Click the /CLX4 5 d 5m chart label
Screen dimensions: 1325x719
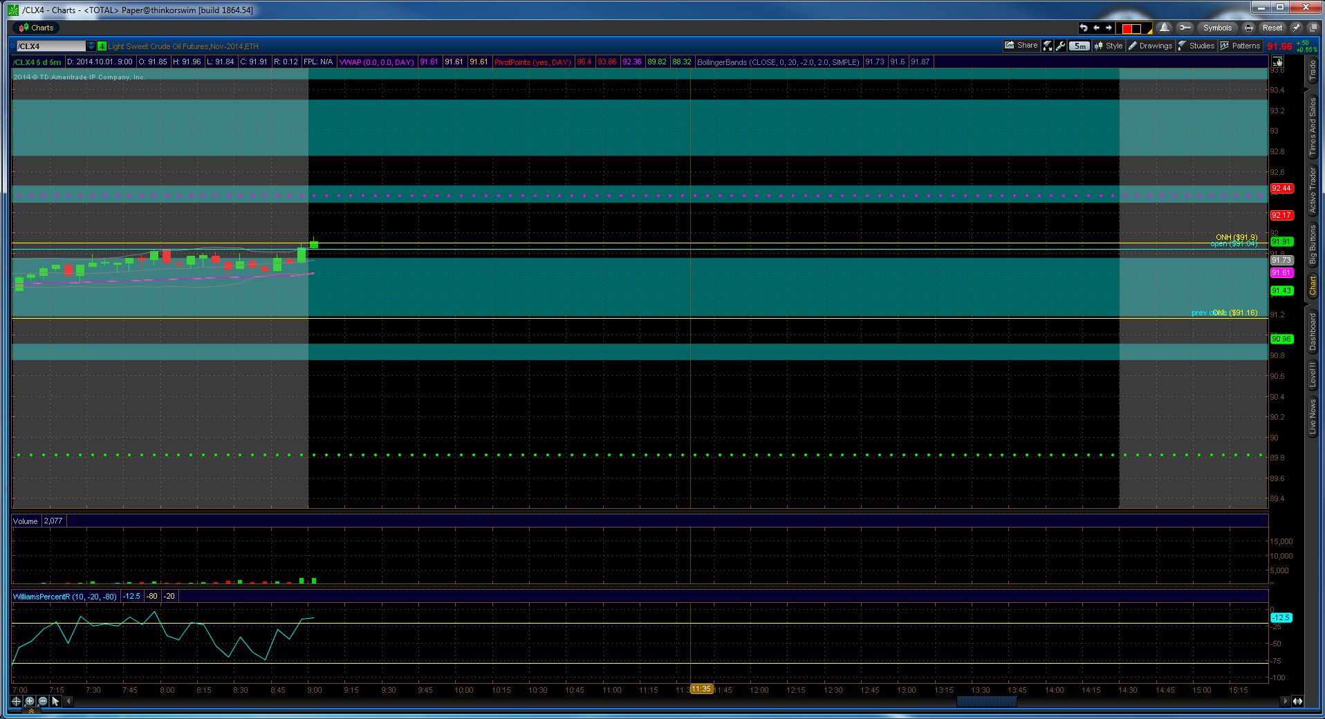[37, 62]
